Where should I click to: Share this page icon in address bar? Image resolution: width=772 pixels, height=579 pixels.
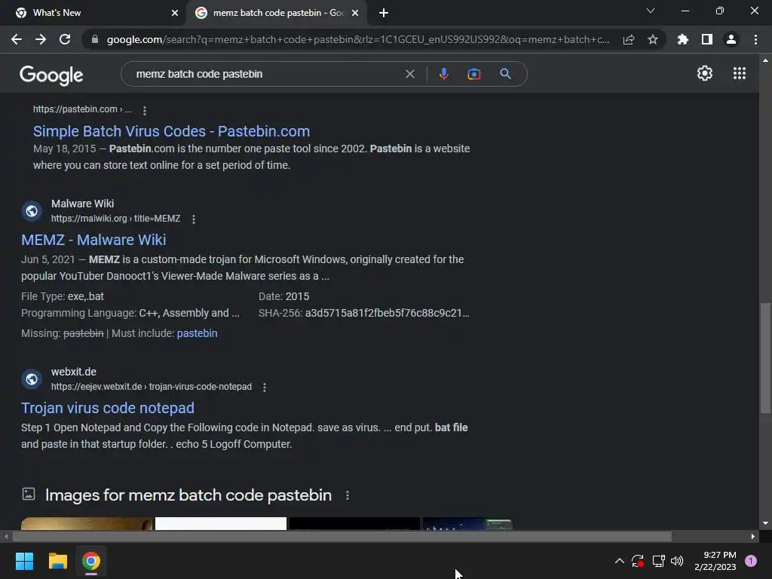629,39
